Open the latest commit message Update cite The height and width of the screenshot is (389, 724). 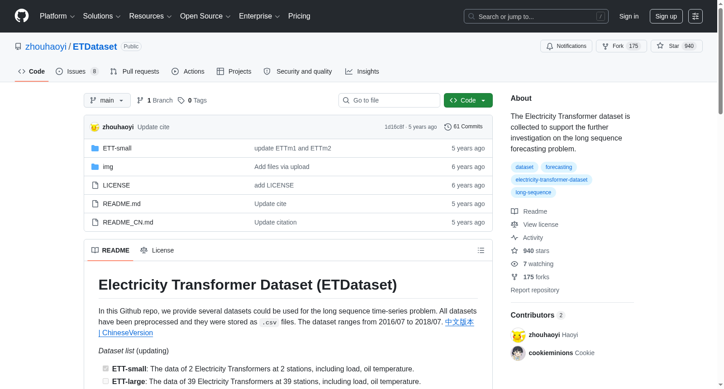point(153,127)
